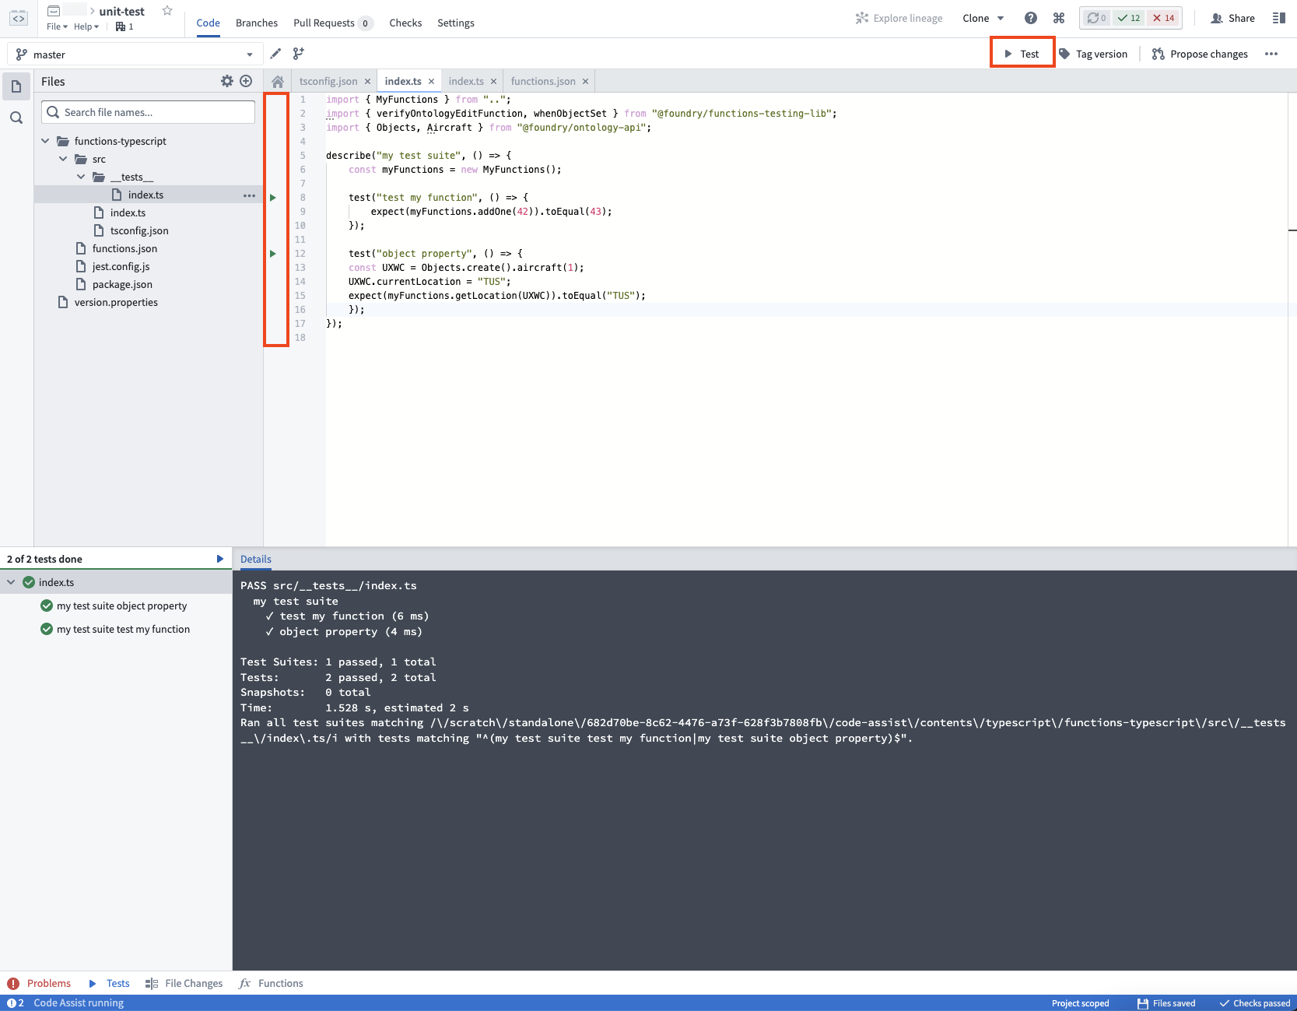Viewport: 1297px width, 1011px height.
Task: Open the Settings tab
Action: pos(456,23)
